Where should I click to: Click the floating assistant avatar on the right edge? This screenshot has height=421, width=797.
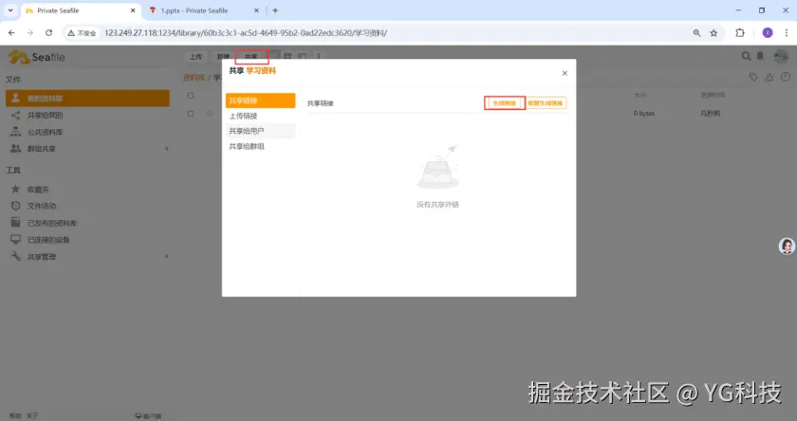pos(787,247)
